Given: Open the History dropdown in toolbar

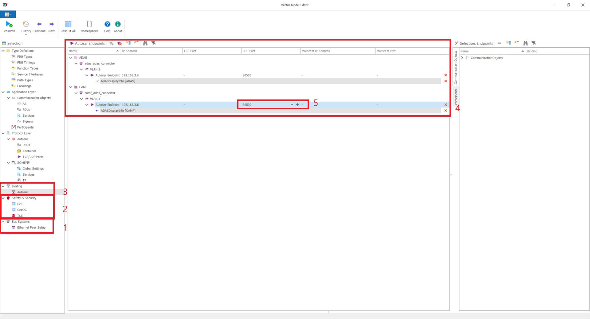Looking at the screenshot, I should pos(26,35).
